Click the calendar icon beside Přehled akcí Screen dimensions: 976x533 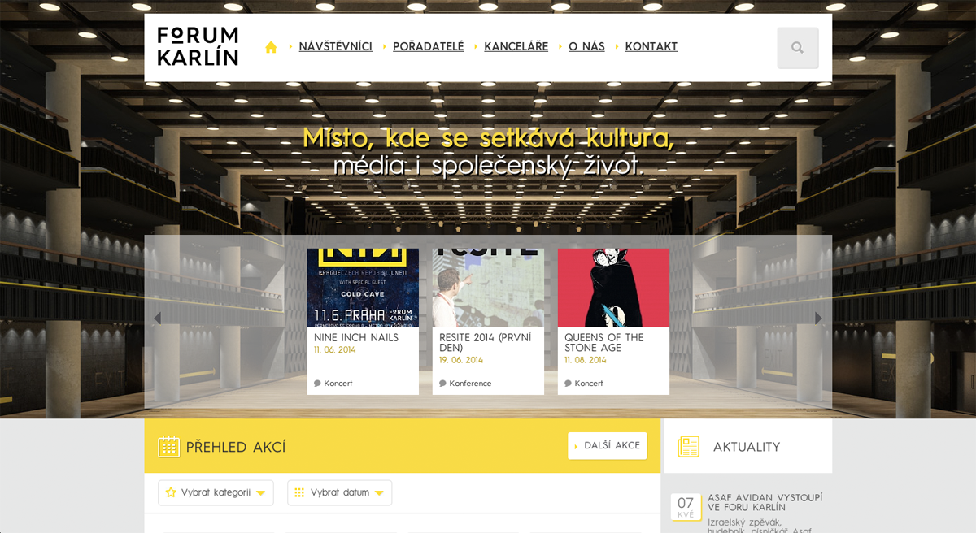pyautogui.click(x=168, y=446)
